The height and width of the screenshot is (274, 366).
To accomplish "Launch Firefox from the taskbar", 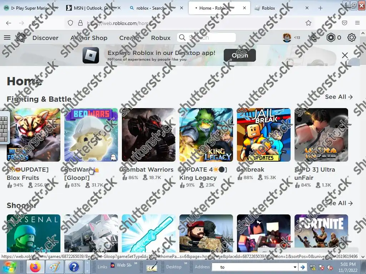I will 35,267.
